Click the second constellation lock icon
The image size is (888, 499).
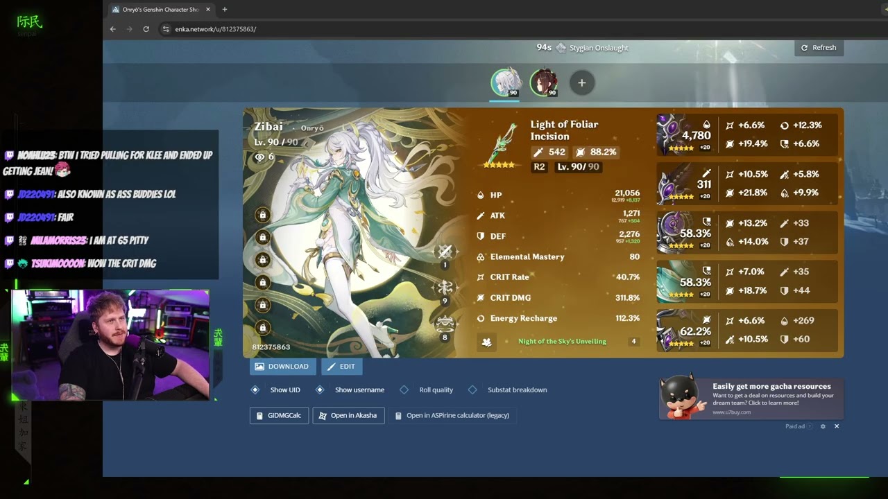262,237
